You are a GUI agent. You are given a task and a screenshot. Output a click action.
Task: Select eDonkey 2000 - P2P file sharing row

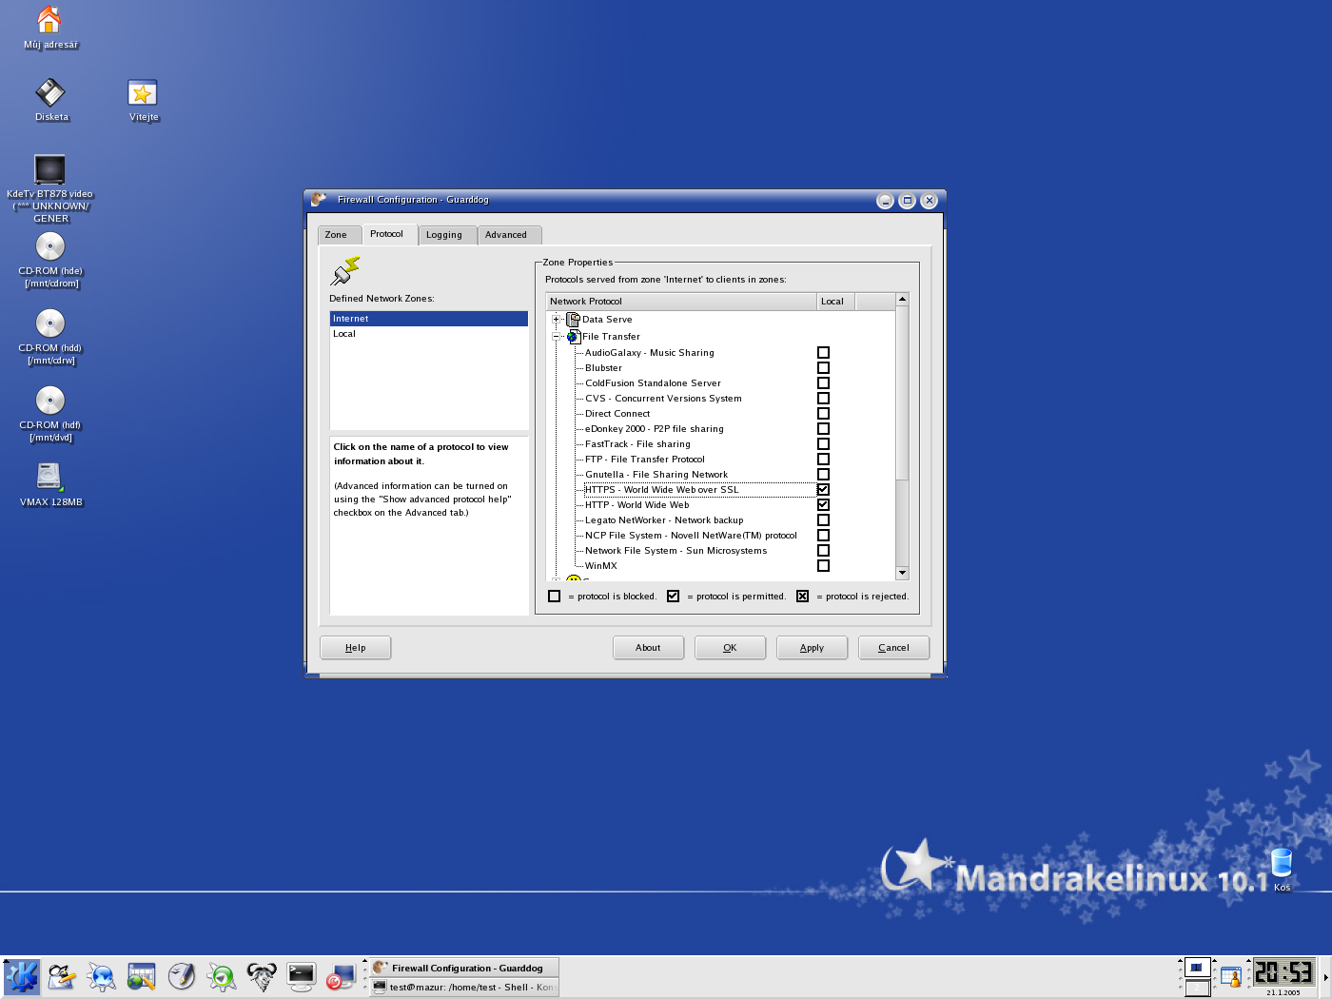click(654, 429)
